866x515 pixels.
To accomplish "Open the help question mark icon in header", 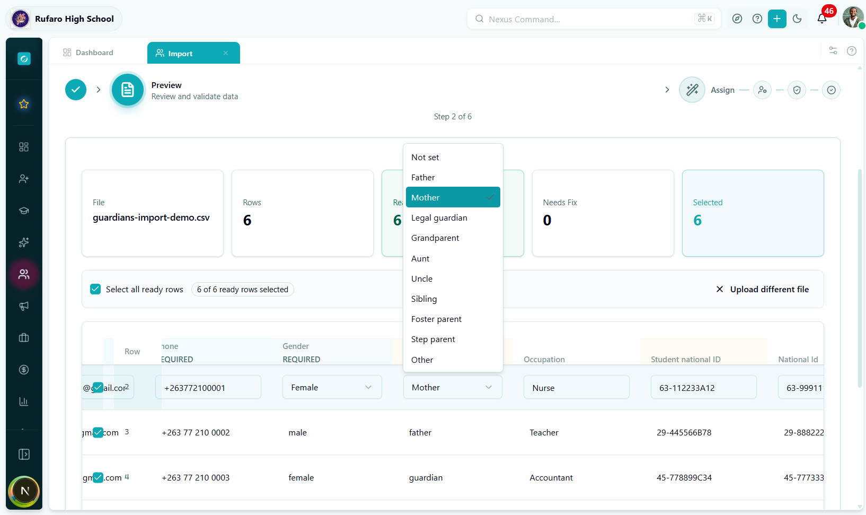I will [x=757, y=19].
